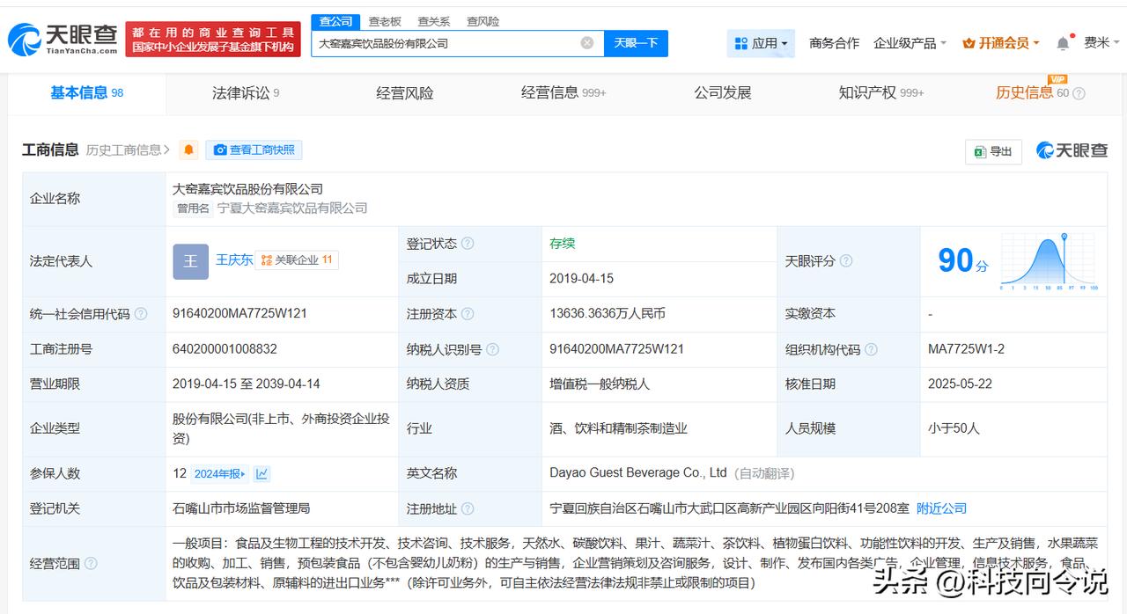The height and width of the screenshot is (614, 1127).
Task: Click help icon next to 登记状态
Action: [x=468, y=244]
